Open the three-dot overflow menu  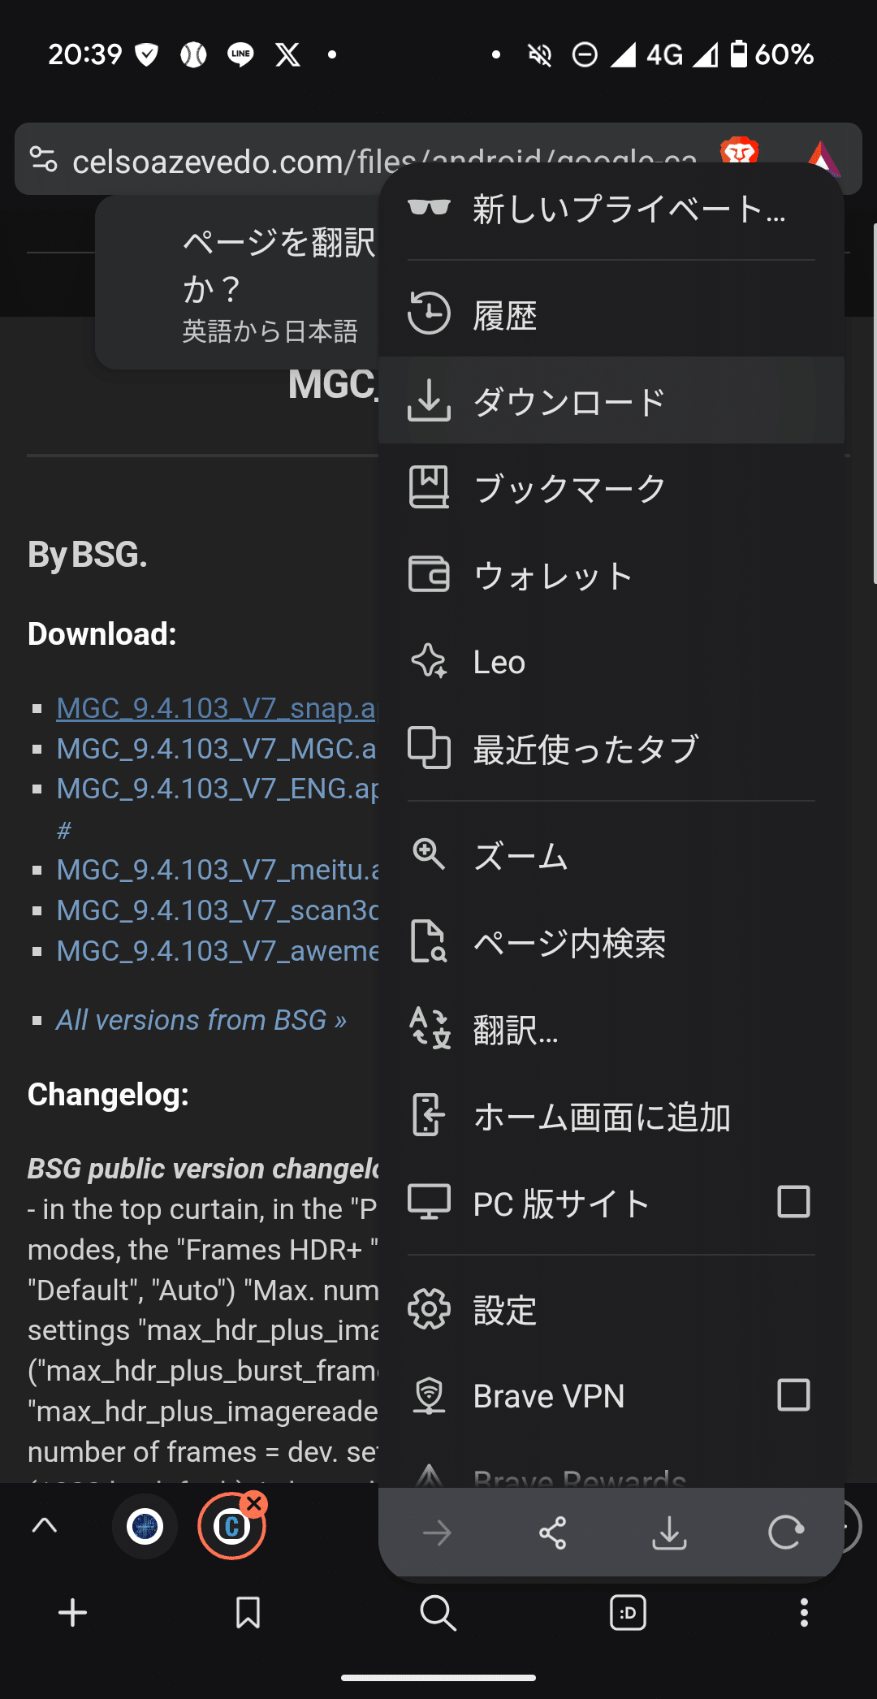tap(804, 1612)
